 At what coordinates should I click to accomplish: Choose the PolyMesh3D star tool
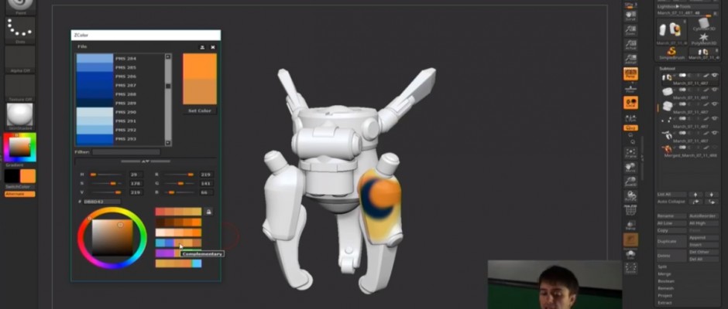pos(704,37)
